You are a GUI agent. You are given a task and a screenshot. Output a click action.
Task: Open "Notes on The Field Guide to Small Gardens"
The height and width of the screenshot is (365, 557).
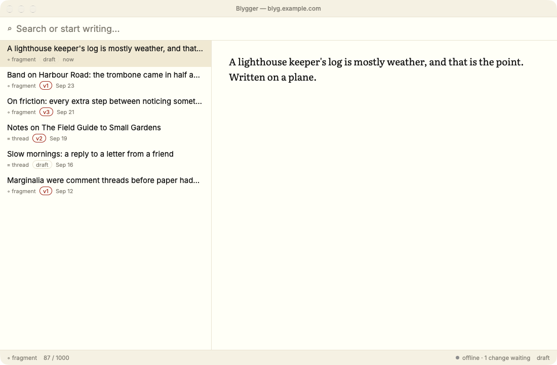click(x=105, y=133)
